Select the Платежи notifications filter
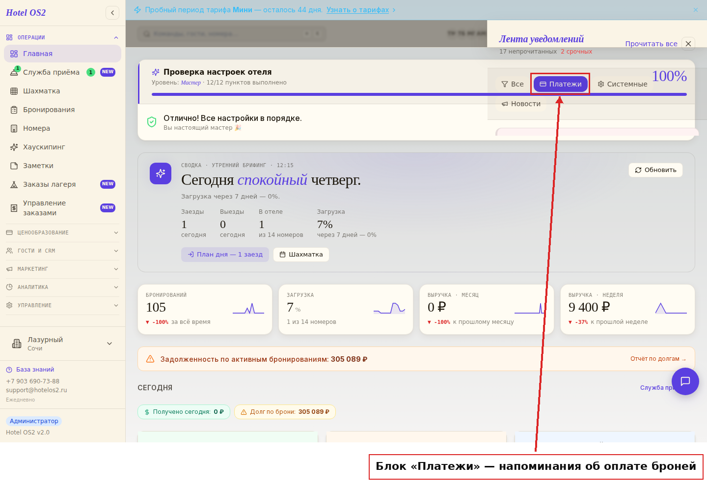Viewport: 707px width, 491px height. pos(561,84)
